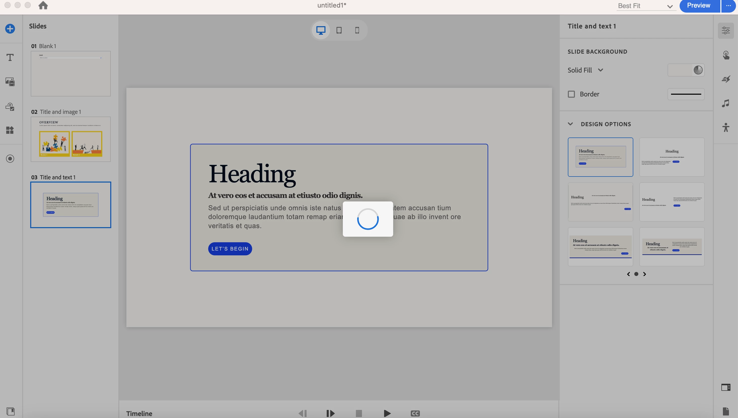738x418 pixels.
Task: Click the Preview button
Action: pyautogui.click(x=699, y=6)
